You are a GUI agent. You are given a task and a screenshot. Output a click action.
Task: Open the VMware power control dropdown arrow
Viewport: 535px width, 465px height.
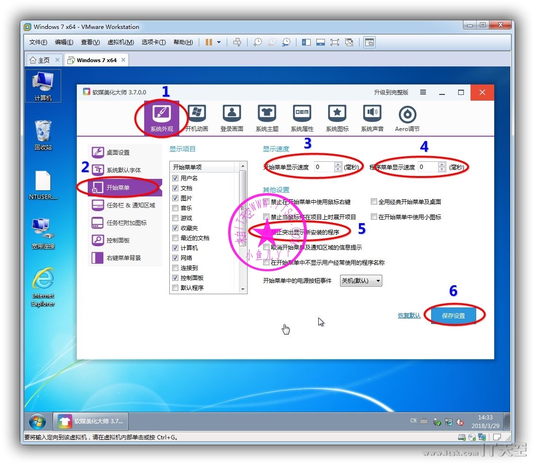coord(219,42)
